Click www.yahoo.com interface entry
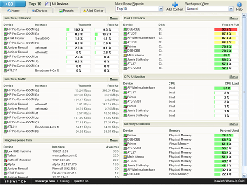Viewport: 247px width, 185px height. coord(65,156)
